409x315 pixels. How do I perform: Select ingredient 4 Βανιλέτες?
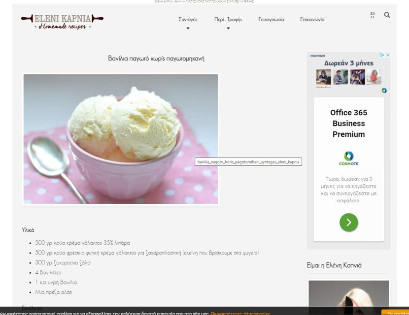coord(48,273)
